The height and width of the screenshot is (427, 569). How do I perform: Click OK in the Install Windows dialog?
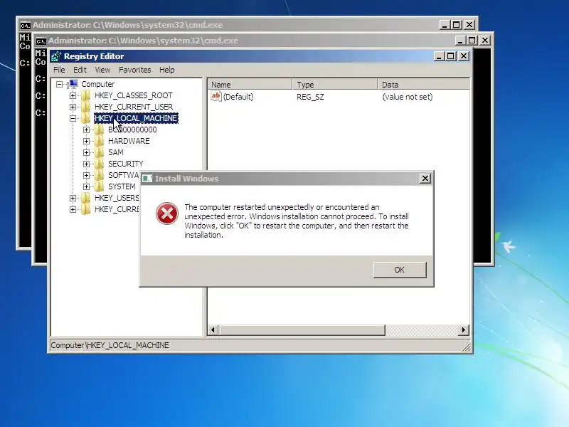point(400,270)
